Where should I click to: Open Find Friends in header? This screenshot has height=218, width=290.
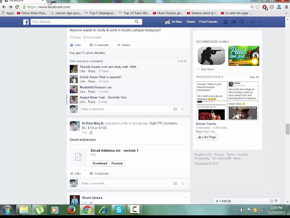coord(208,22)
